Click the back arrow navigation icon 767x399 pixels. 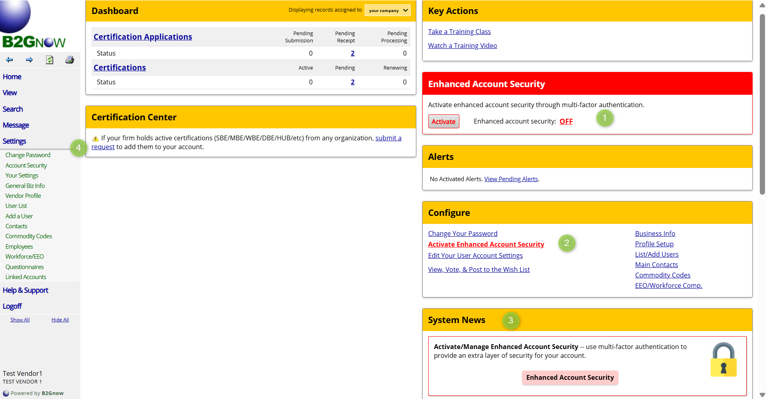click(10, 60)
